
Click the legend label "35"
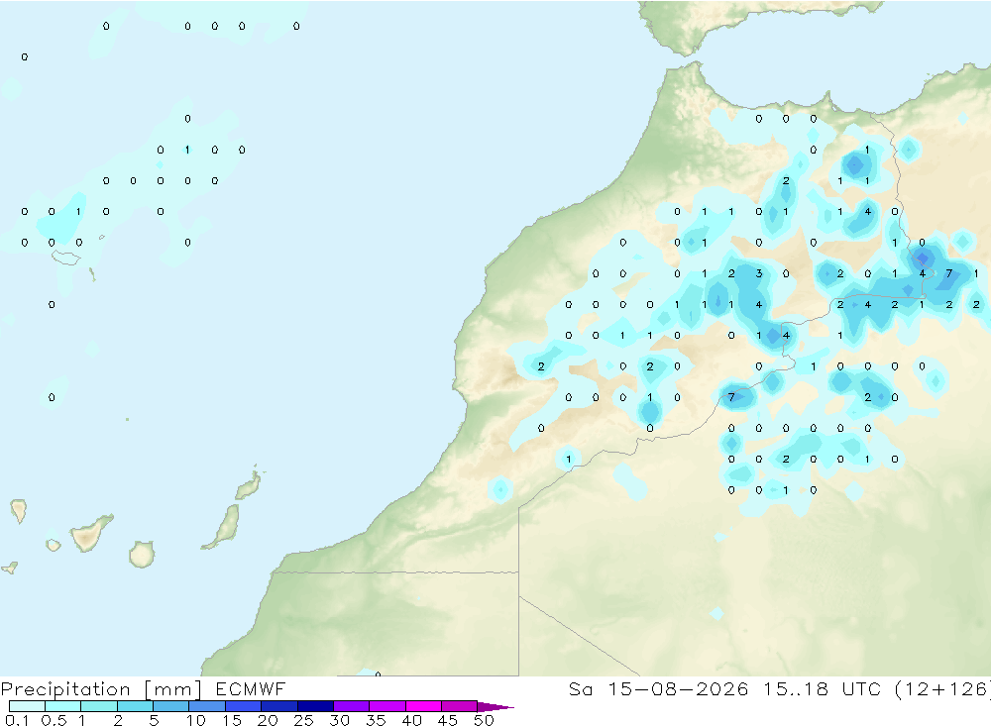(x=376, y=720)
